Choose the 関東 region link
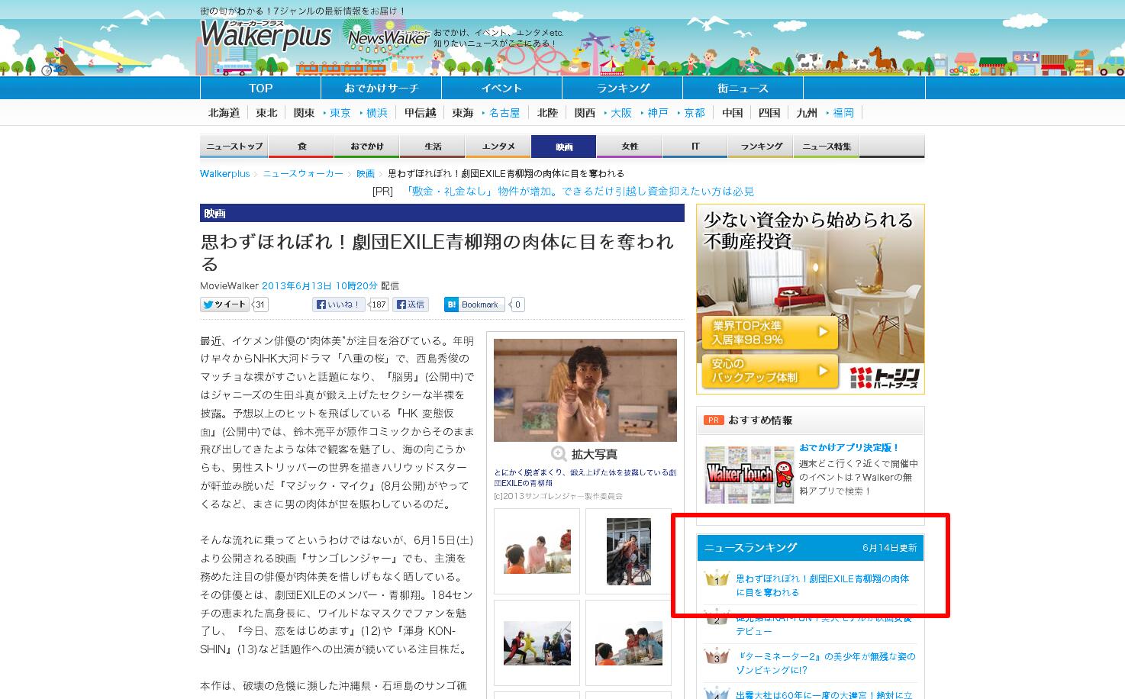 [x=304, y=112]
